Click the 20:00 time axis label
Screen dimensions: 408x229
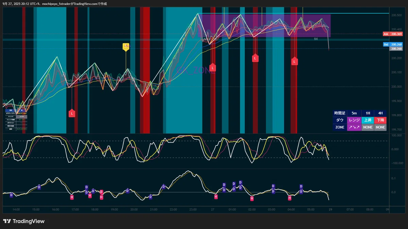134,210
